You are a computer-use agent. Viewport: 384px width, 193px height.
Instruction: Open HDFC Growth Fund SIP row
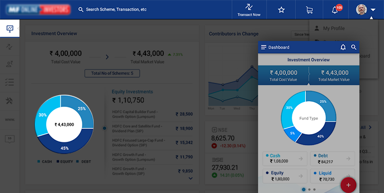point(153,171)
